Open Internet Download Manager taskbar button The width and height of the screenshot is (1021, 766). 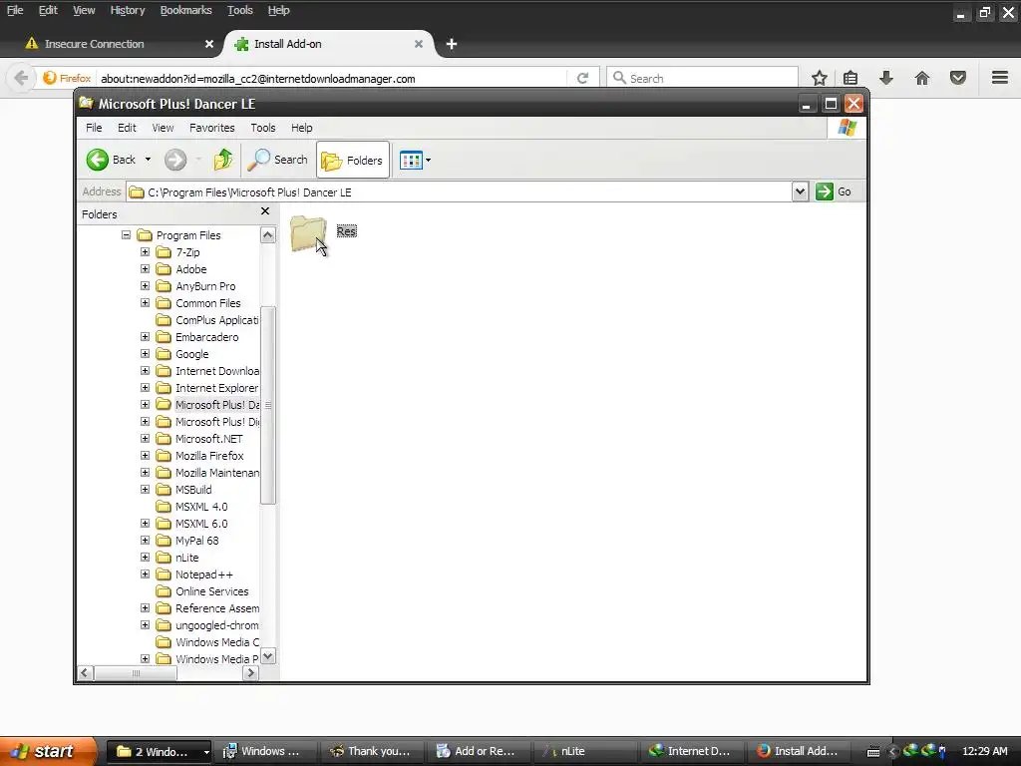click(x=690, y=751)
